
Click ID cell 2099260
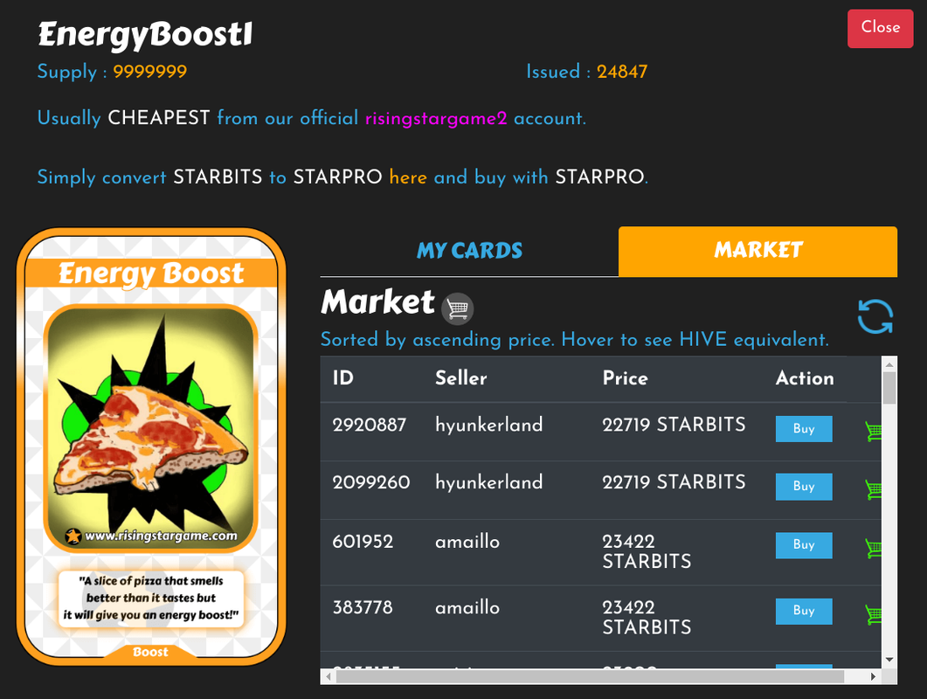click(370, 482)
